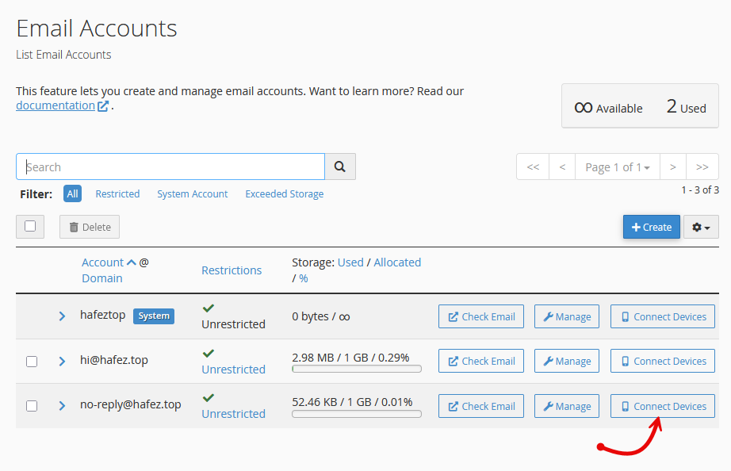Toggle the select-all checkbox
The width and height of the screenshot is (731, 471).
click(30, 227)
